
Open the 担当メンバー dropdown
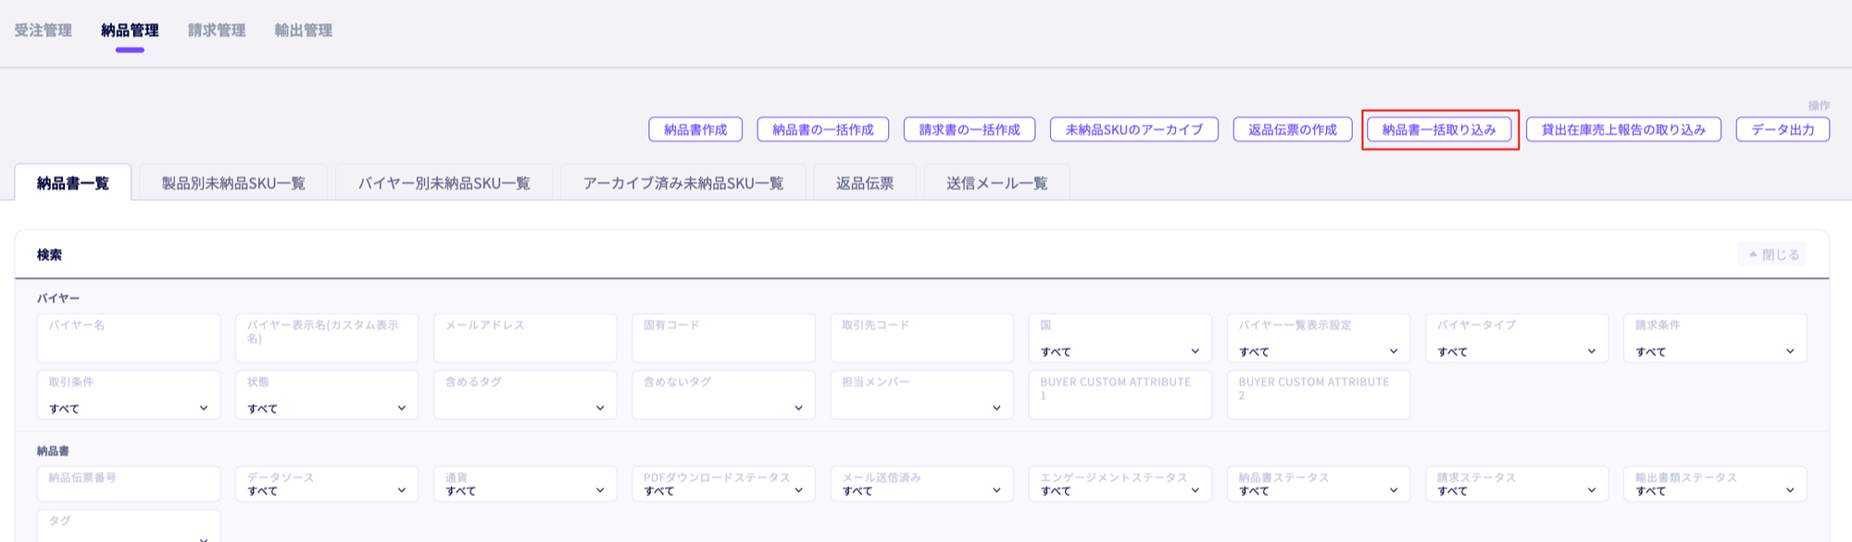tap(922, 395)
